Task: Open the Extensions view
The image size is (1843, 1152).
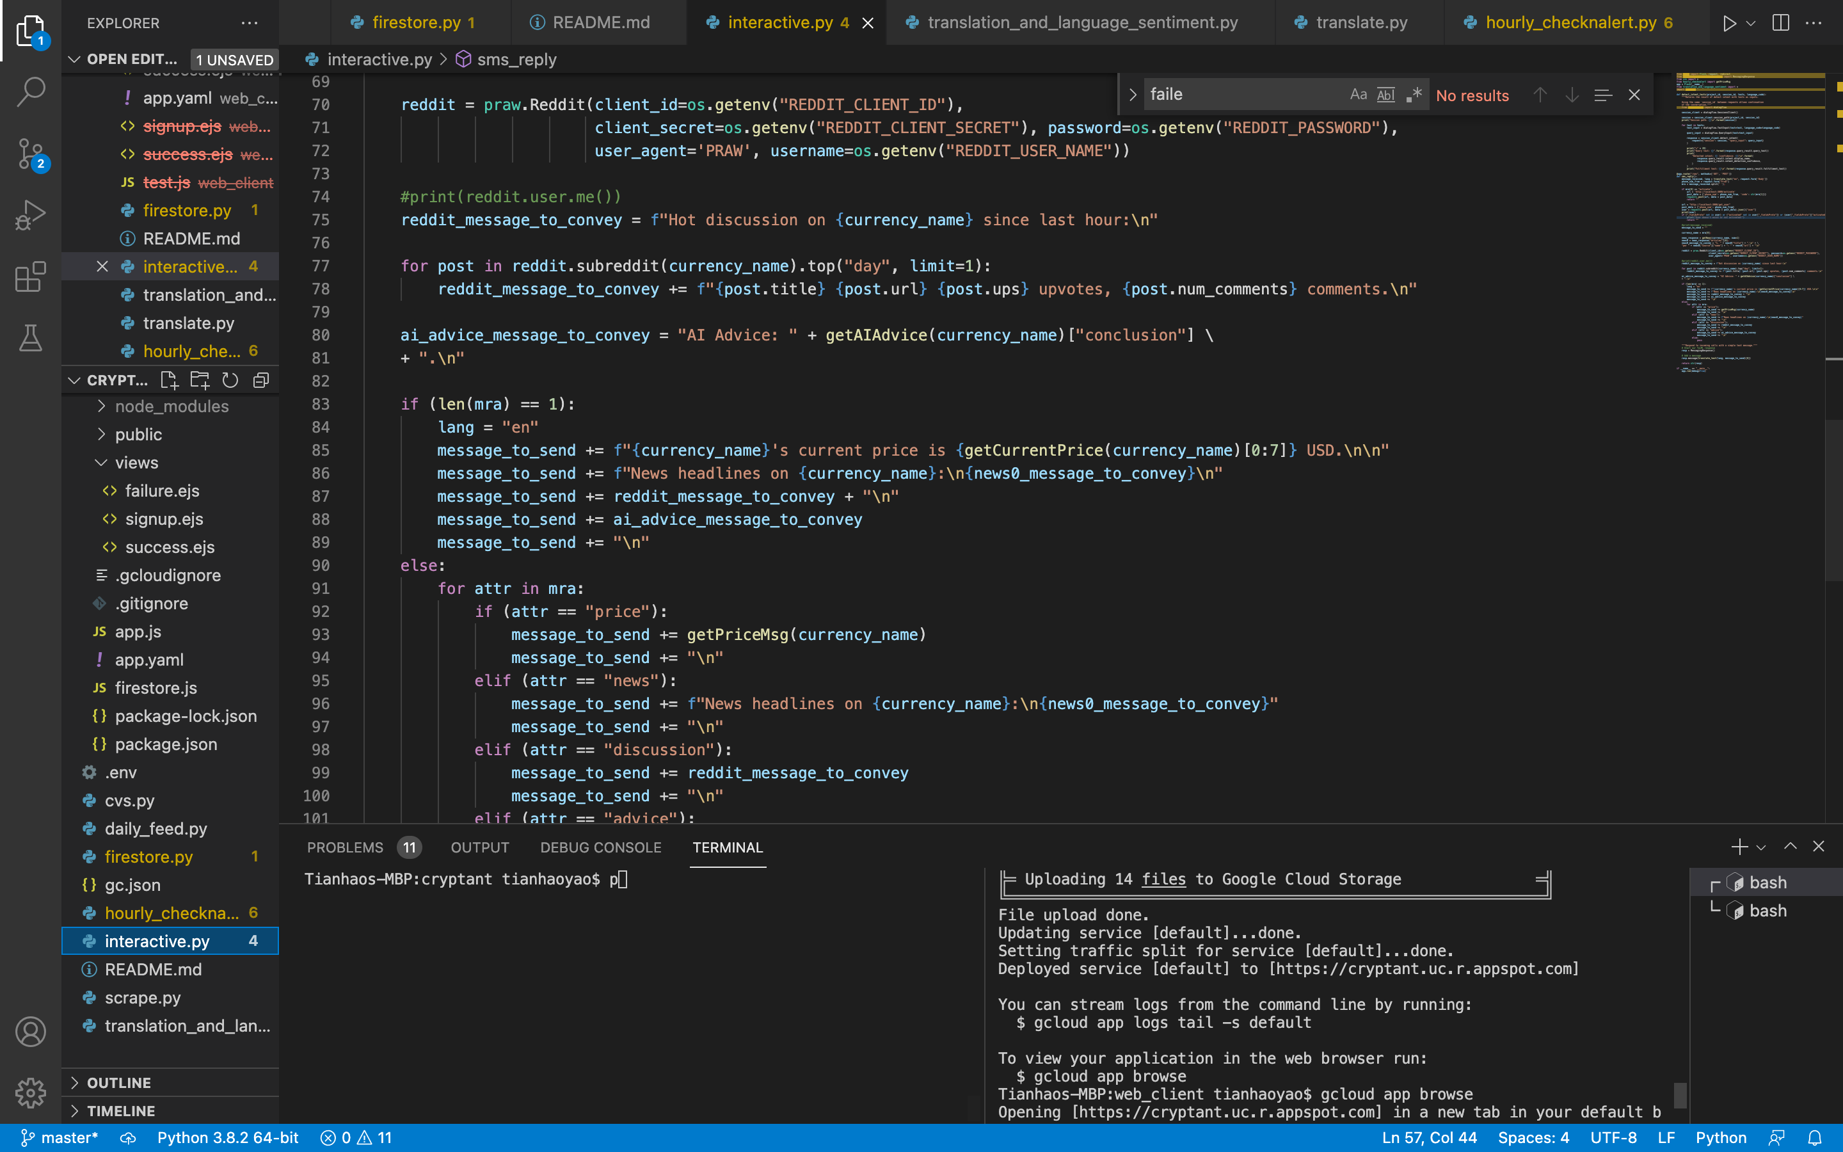Action: pos(31,277)
